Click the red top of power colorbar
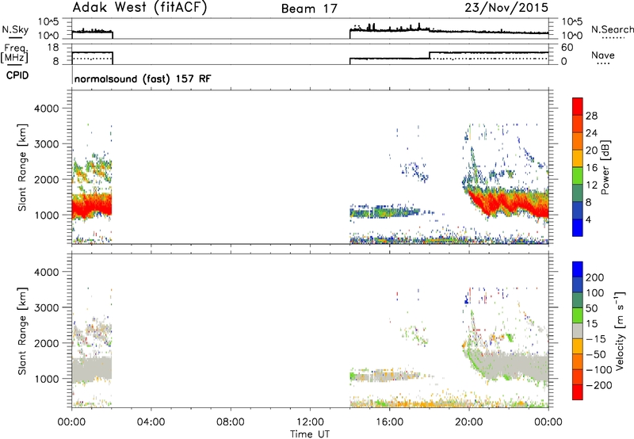The width and height of the screenshot is (634, 439). pos(578,107)
